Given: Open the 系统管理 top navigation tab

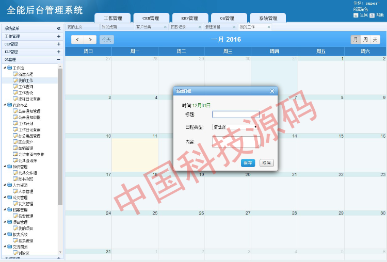Looking at the screenshot, I should (x=268, y=18).
